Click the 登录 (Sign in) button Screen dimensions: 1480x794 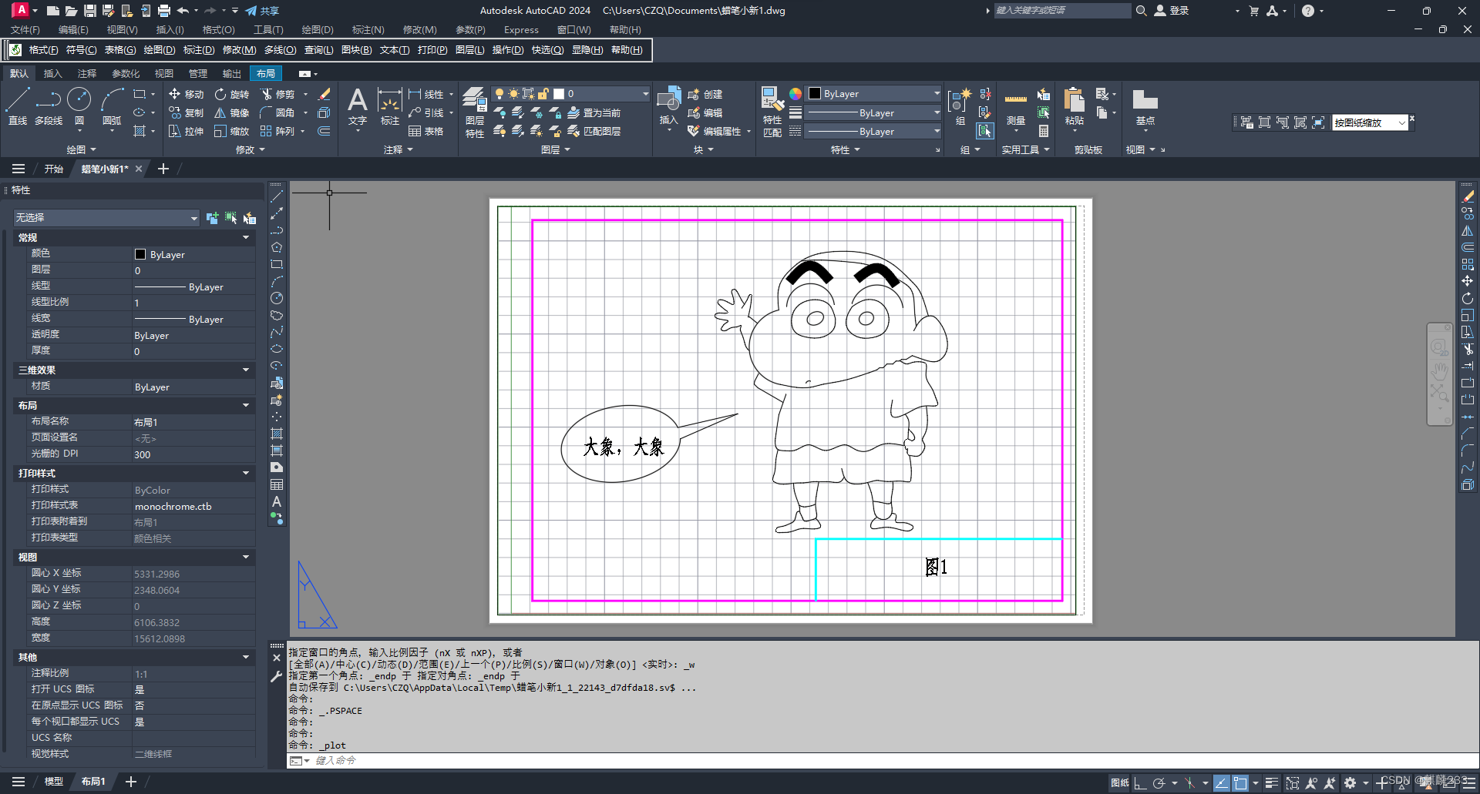coord(1172,11)
